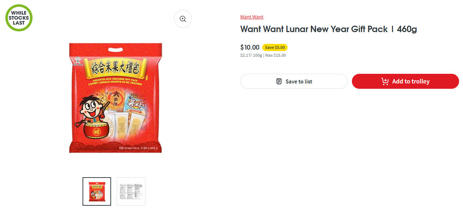Show the nutrition label thumbnail image
The image size is (463, 215).
(x=131, y=191)
